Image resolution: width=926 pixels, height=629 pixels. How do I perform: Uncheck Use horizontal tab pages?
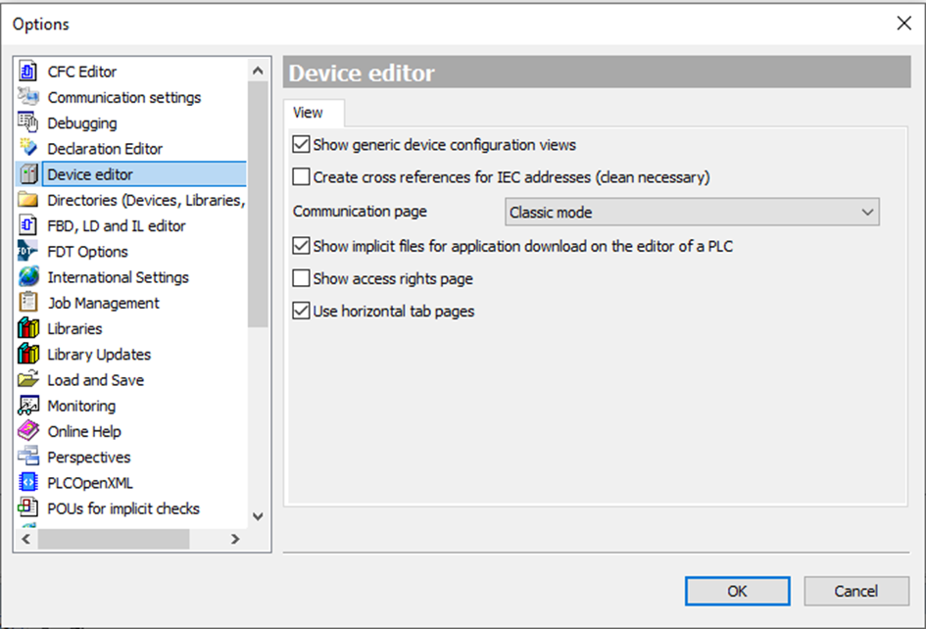coord(301,311)
